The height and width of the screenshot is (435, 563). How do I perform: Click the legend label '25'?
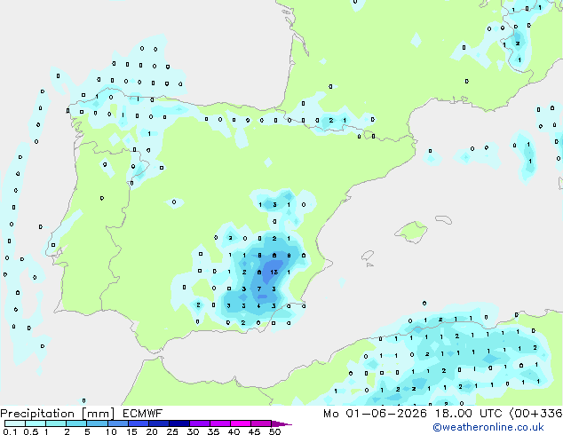coord(172,431)
